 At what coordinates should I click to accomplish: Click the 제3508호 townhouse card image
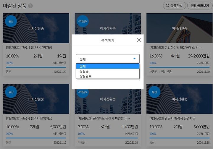click(x=180, y=28)
